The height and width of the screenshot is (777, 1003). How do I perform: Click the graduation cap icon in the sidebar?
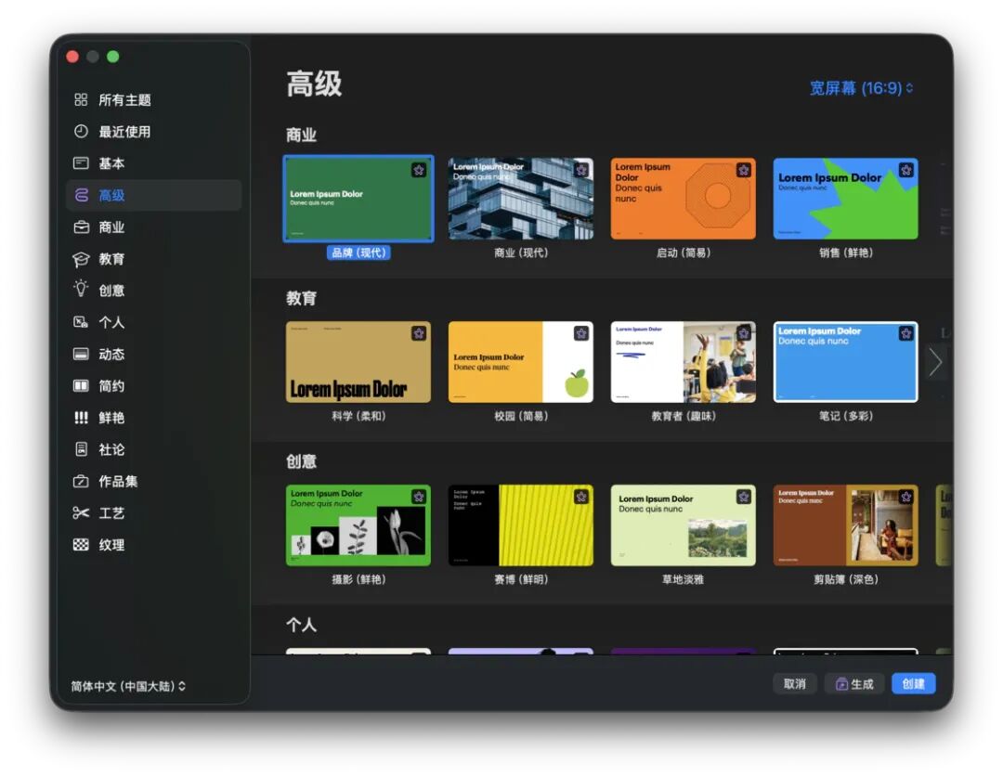[x=81, y=259]
